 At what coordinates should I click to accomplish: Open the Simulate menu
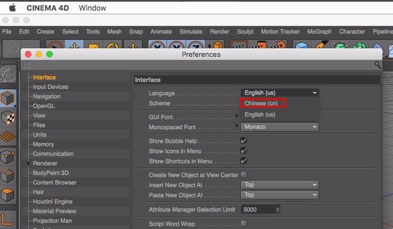click(191, 31)
